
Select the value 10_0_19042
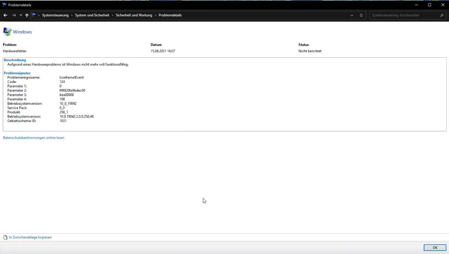coord(68,103)
